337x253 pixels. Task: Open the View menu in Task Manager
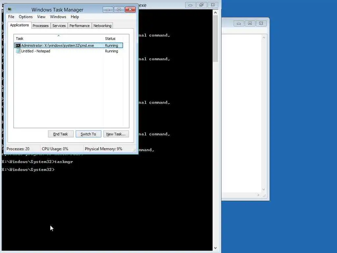click(x=41, y=17)
